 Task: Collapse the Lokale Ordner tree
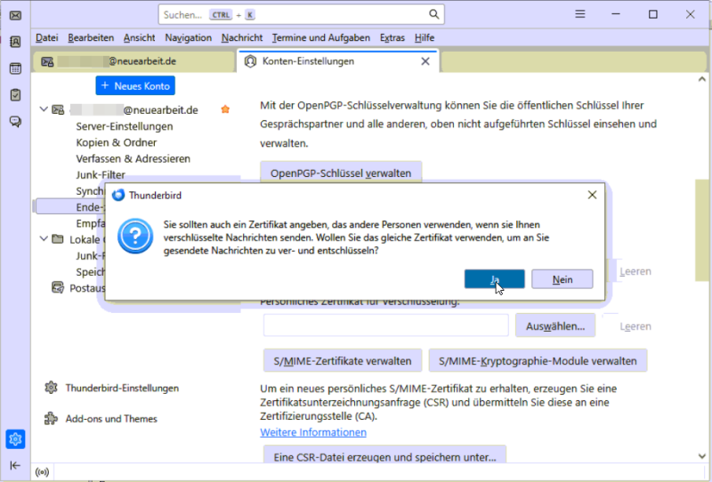coord(44,238)
